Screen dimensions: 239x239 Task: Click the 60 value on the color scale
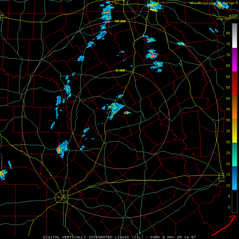pos(228,77)
